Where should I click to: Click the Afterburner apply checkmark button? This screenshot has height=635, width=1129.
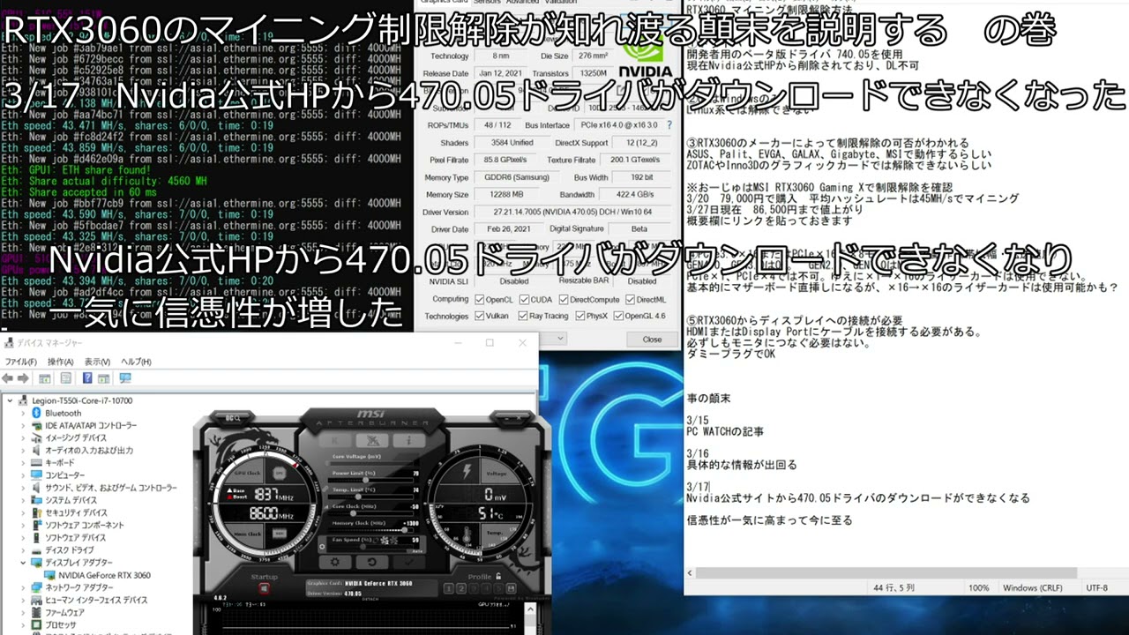point(408,562)
